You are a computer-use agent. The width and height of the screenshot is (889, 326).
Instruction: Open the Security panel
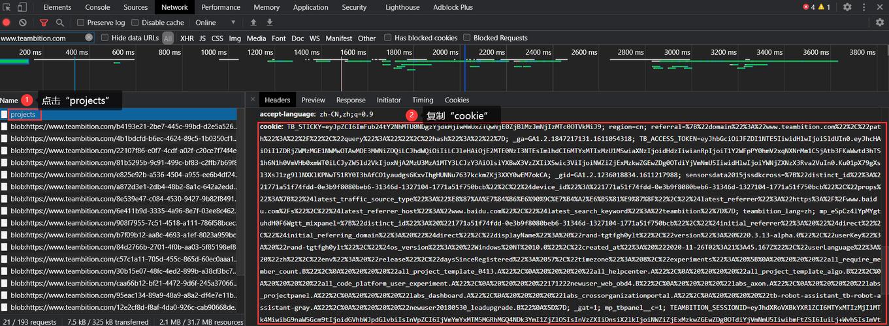tap(354, 7)
